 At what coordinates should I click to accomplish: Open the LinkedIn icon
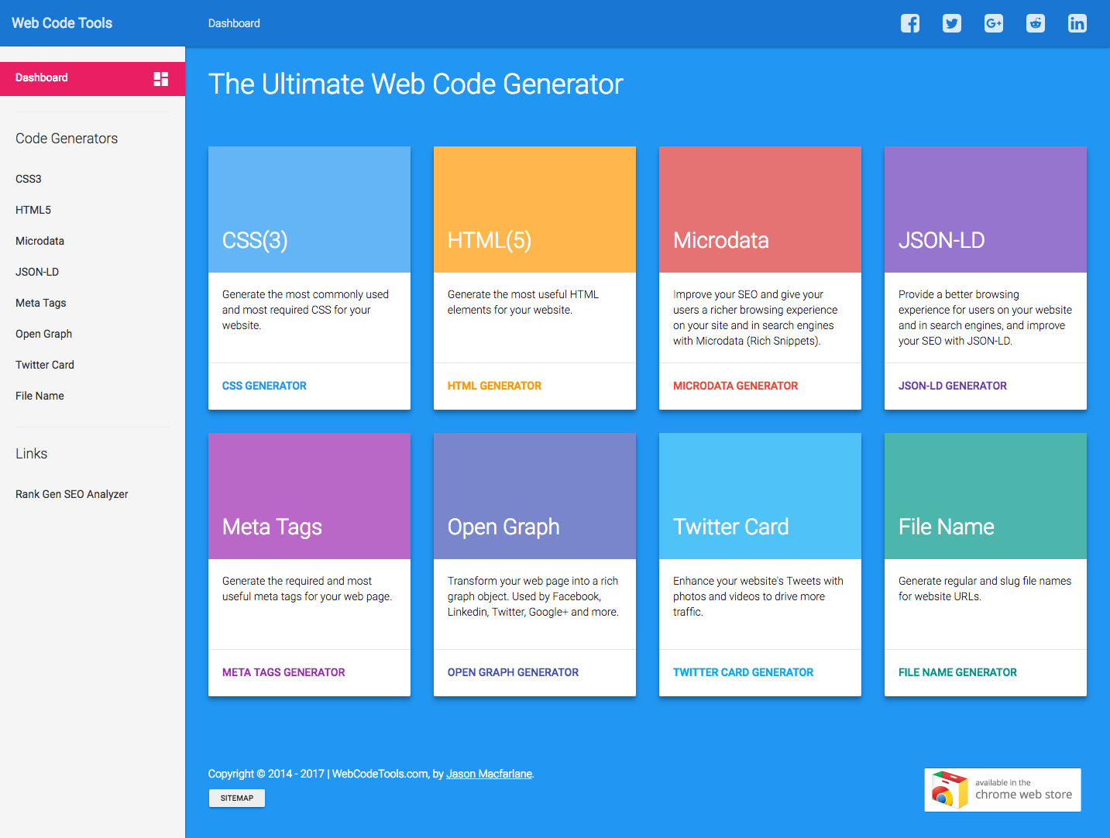click(x=1077, y=23)
